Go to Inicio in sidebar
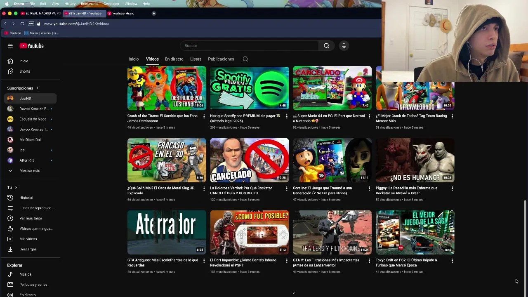The width and height of the screenshot is (528, 297). point(31,61)
